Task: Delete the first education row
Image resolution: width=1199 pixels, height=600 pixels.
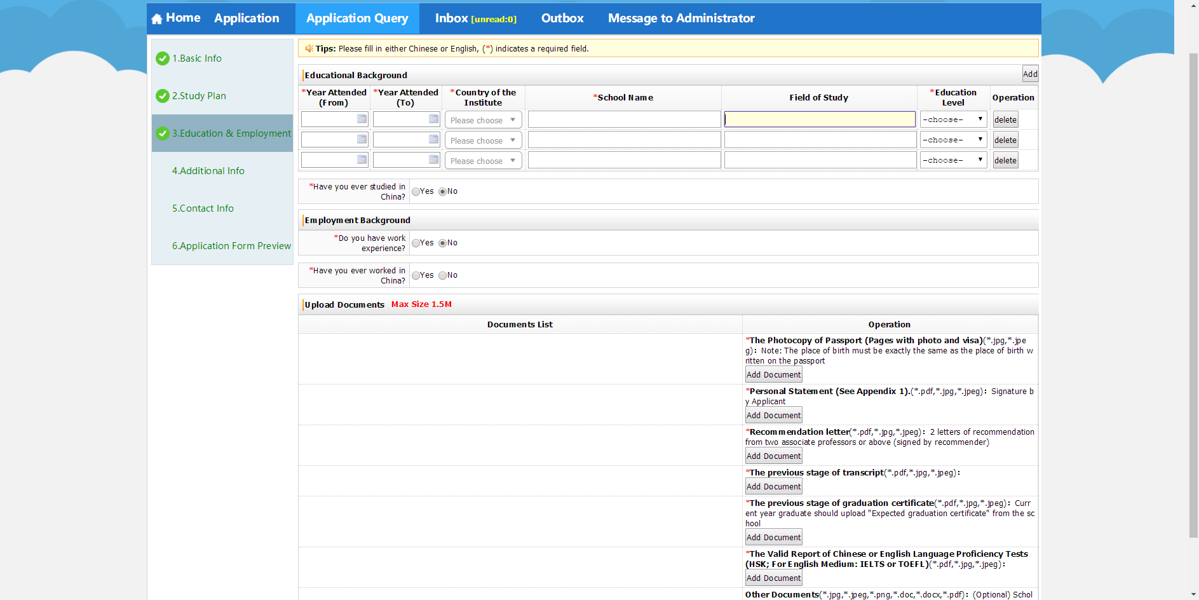Action: click(1005, 119)
